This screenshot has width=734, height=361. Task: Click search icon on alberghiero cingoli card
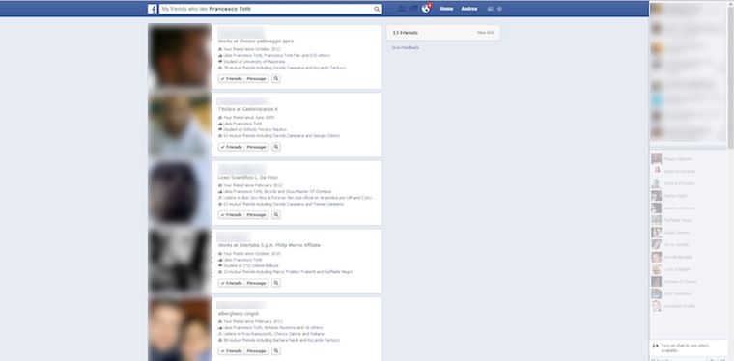point(276,351)
